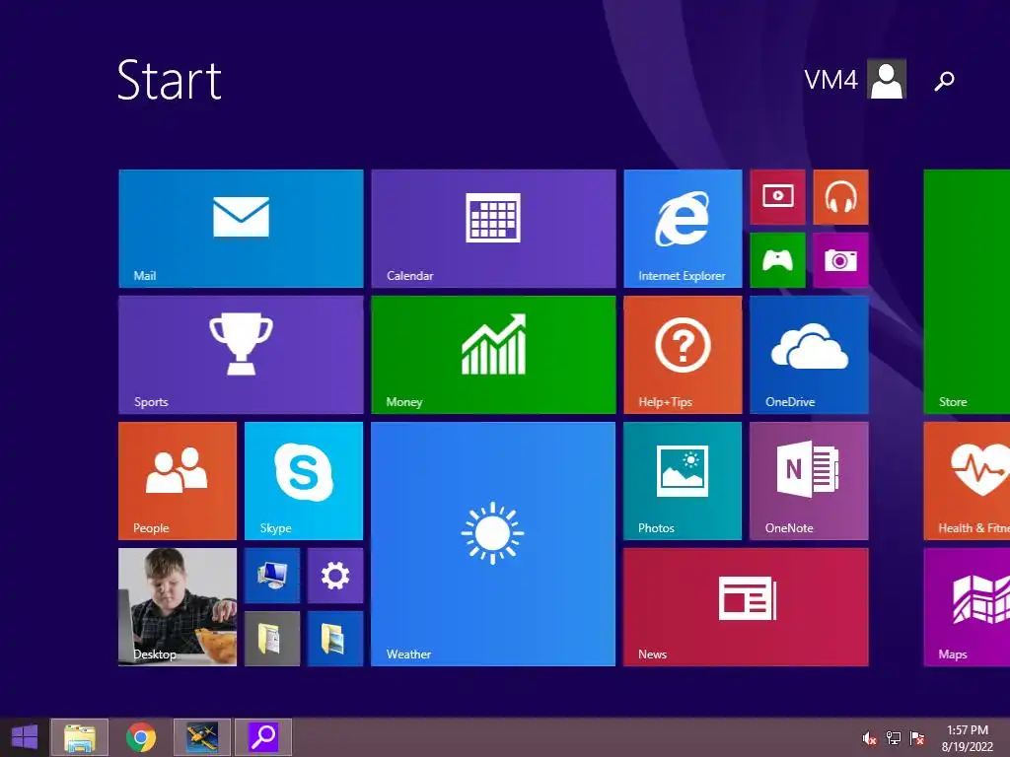Image resolution: width=1010 pixels, height=757 pixels.
Task: Open the purple Search app in taskbar
Action: click(263, 737)
